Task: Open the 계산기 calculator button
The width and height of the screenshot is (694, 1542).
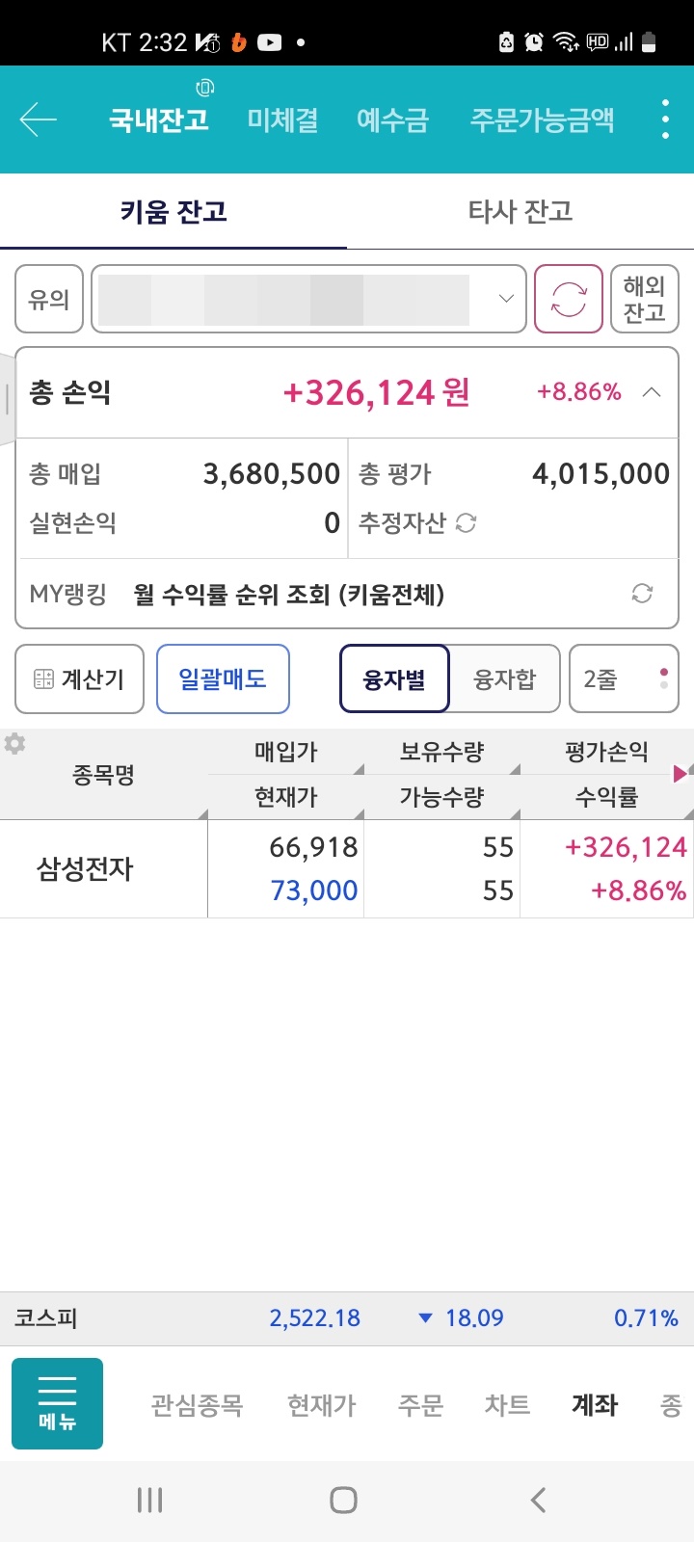Action: click(80, 678)
